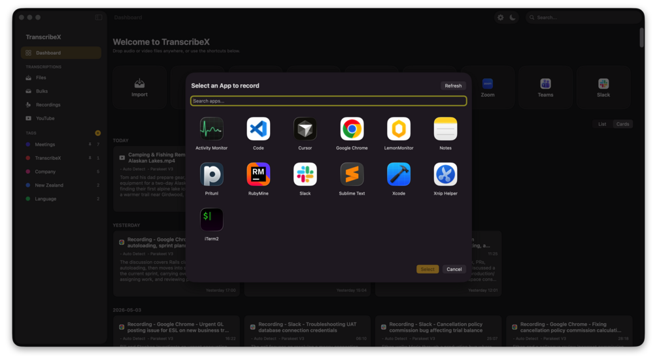
Task: Choose the LemonMonitor app icon
Action: coord(399,129)
